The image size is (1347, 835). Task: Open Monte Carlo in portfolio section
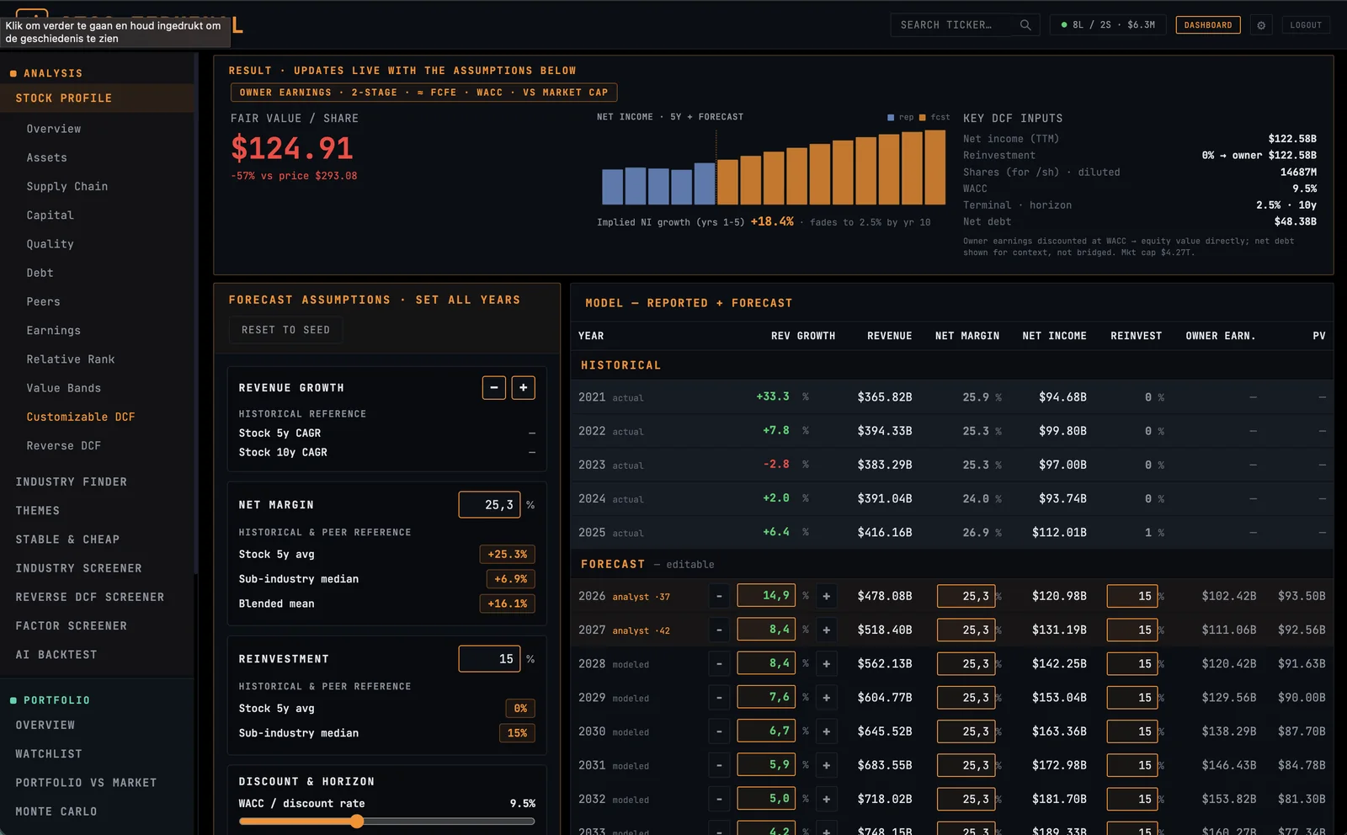click(x=56, y=811)
